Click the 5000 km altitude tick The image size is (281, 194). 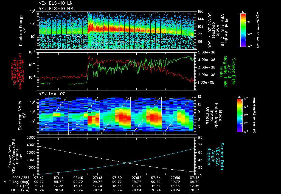click(31, 138)
